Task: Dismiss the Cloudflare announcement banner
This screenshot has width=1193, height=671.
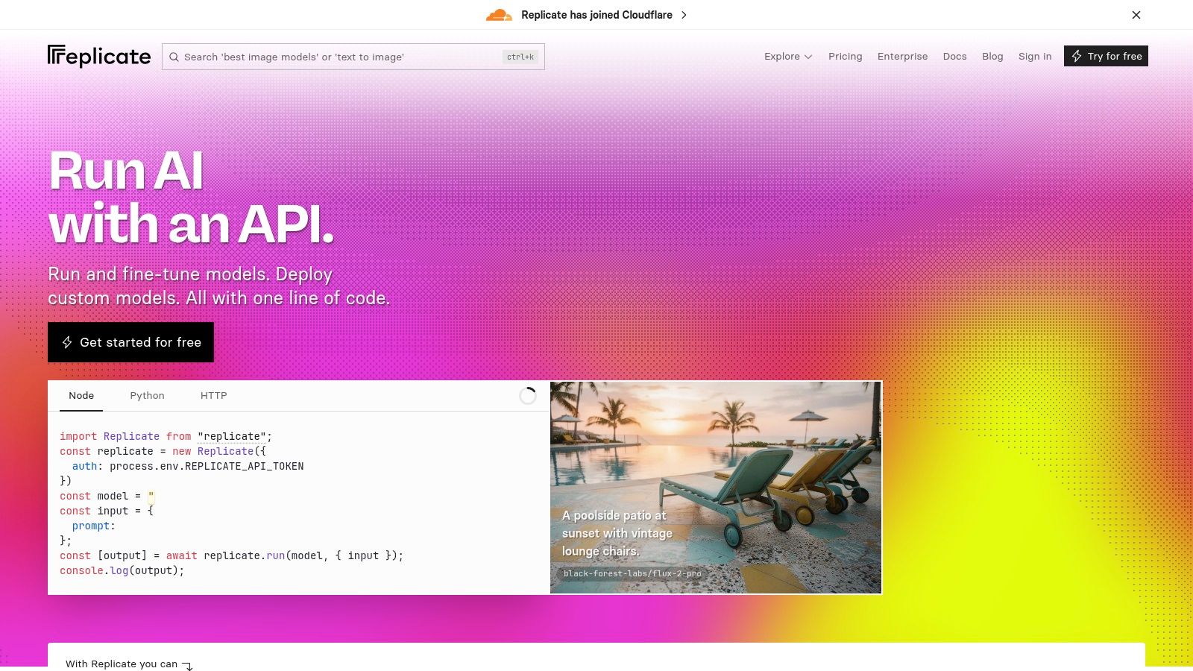Action: pyautogui.click(x=1136, y=15)
